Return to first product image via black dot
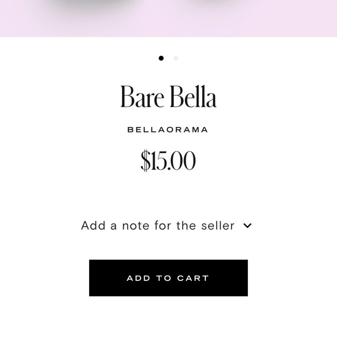The image size is (337, 337). (x=161, y=58)
